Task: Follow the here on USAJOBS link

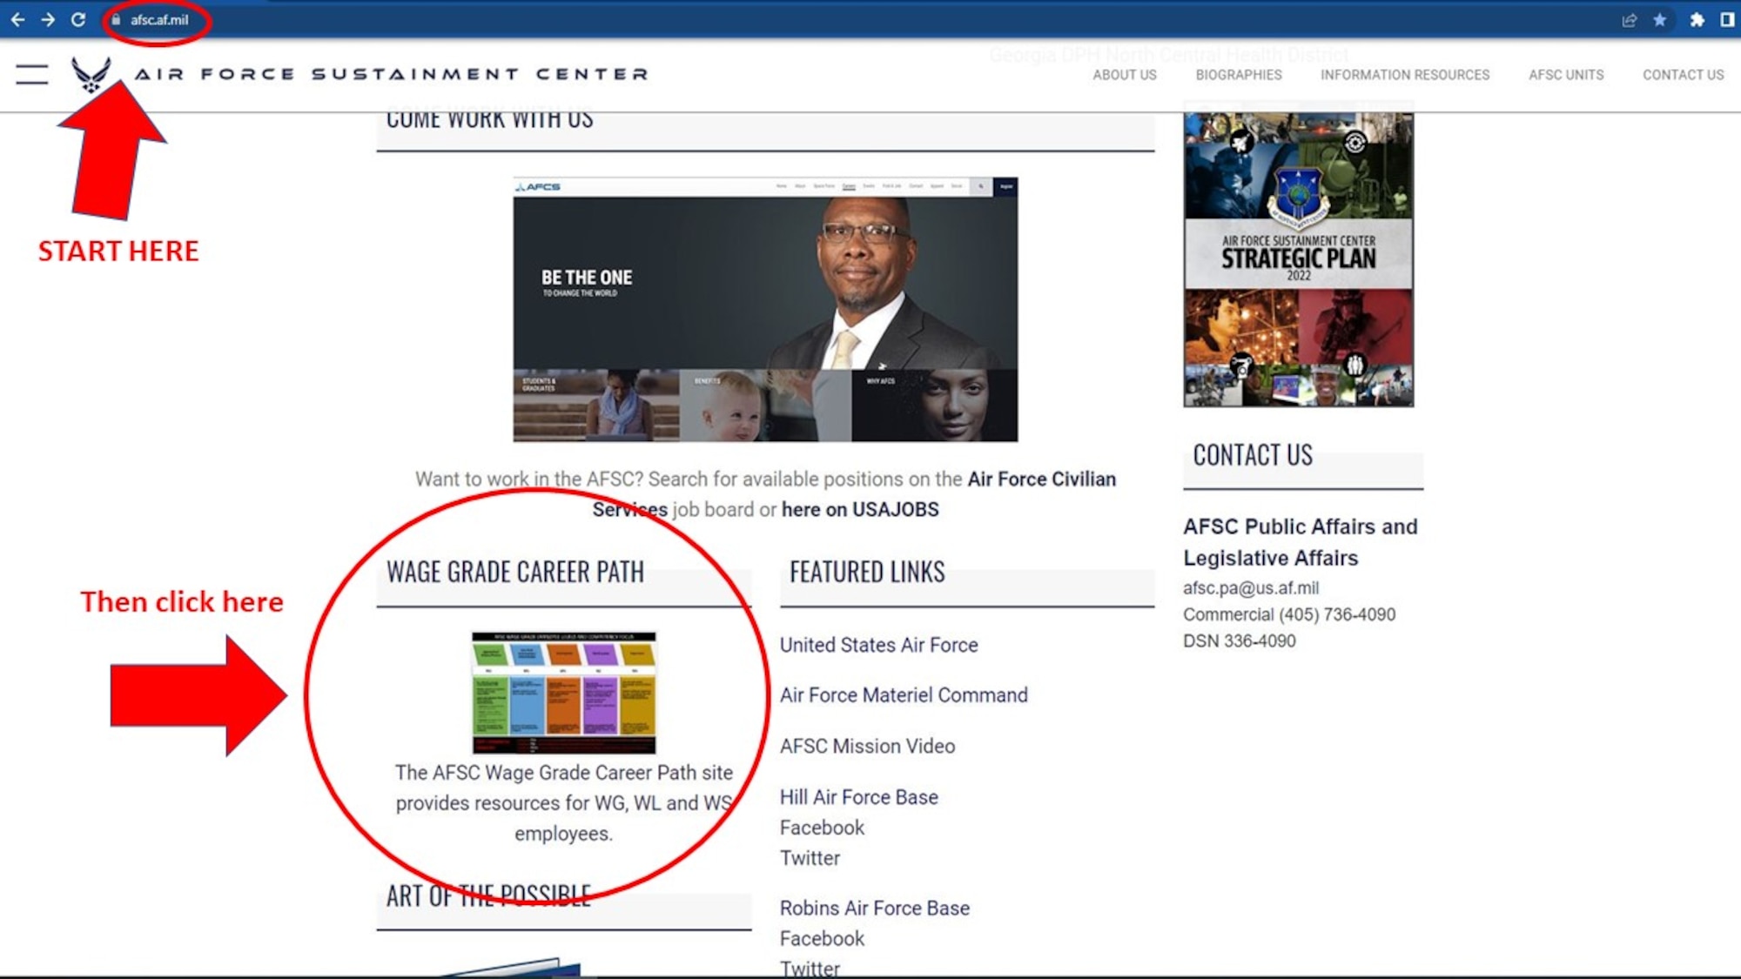Action: click(860, 510)
